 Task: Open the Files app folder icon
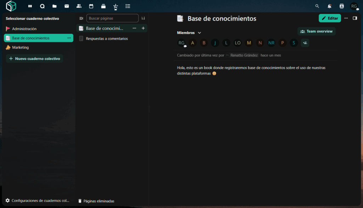pyautogui.click(x=54, y=6)
